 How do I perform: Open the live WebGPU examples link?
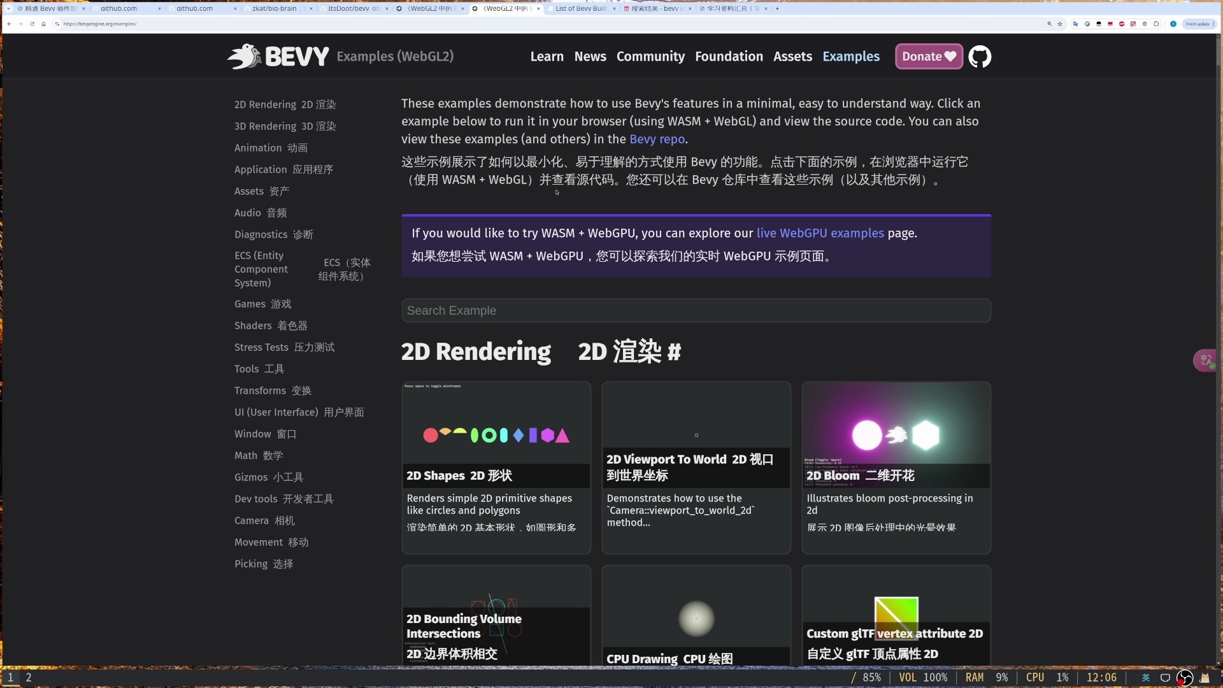pyautogui.click(x=820, y=233)
